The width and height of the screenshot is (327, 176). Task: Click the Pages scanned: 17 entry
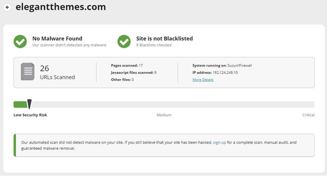point(127,65)
